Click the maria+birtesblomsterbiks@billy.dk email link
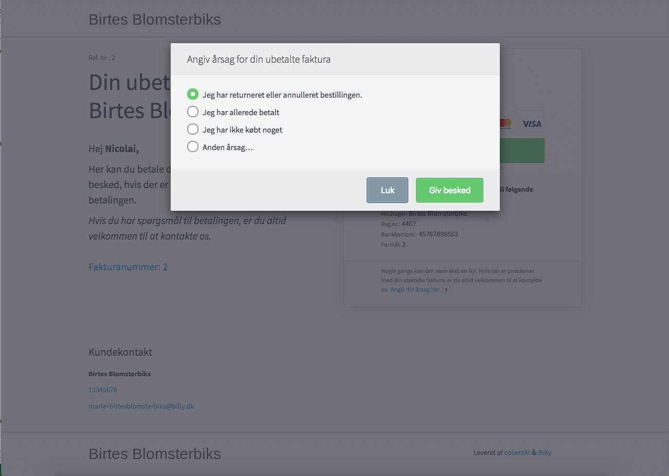Viewport: 669px width, 476px height. 141,406
